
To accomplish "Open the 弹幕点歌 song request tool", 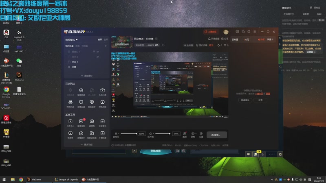I will [x=102, y=104].
